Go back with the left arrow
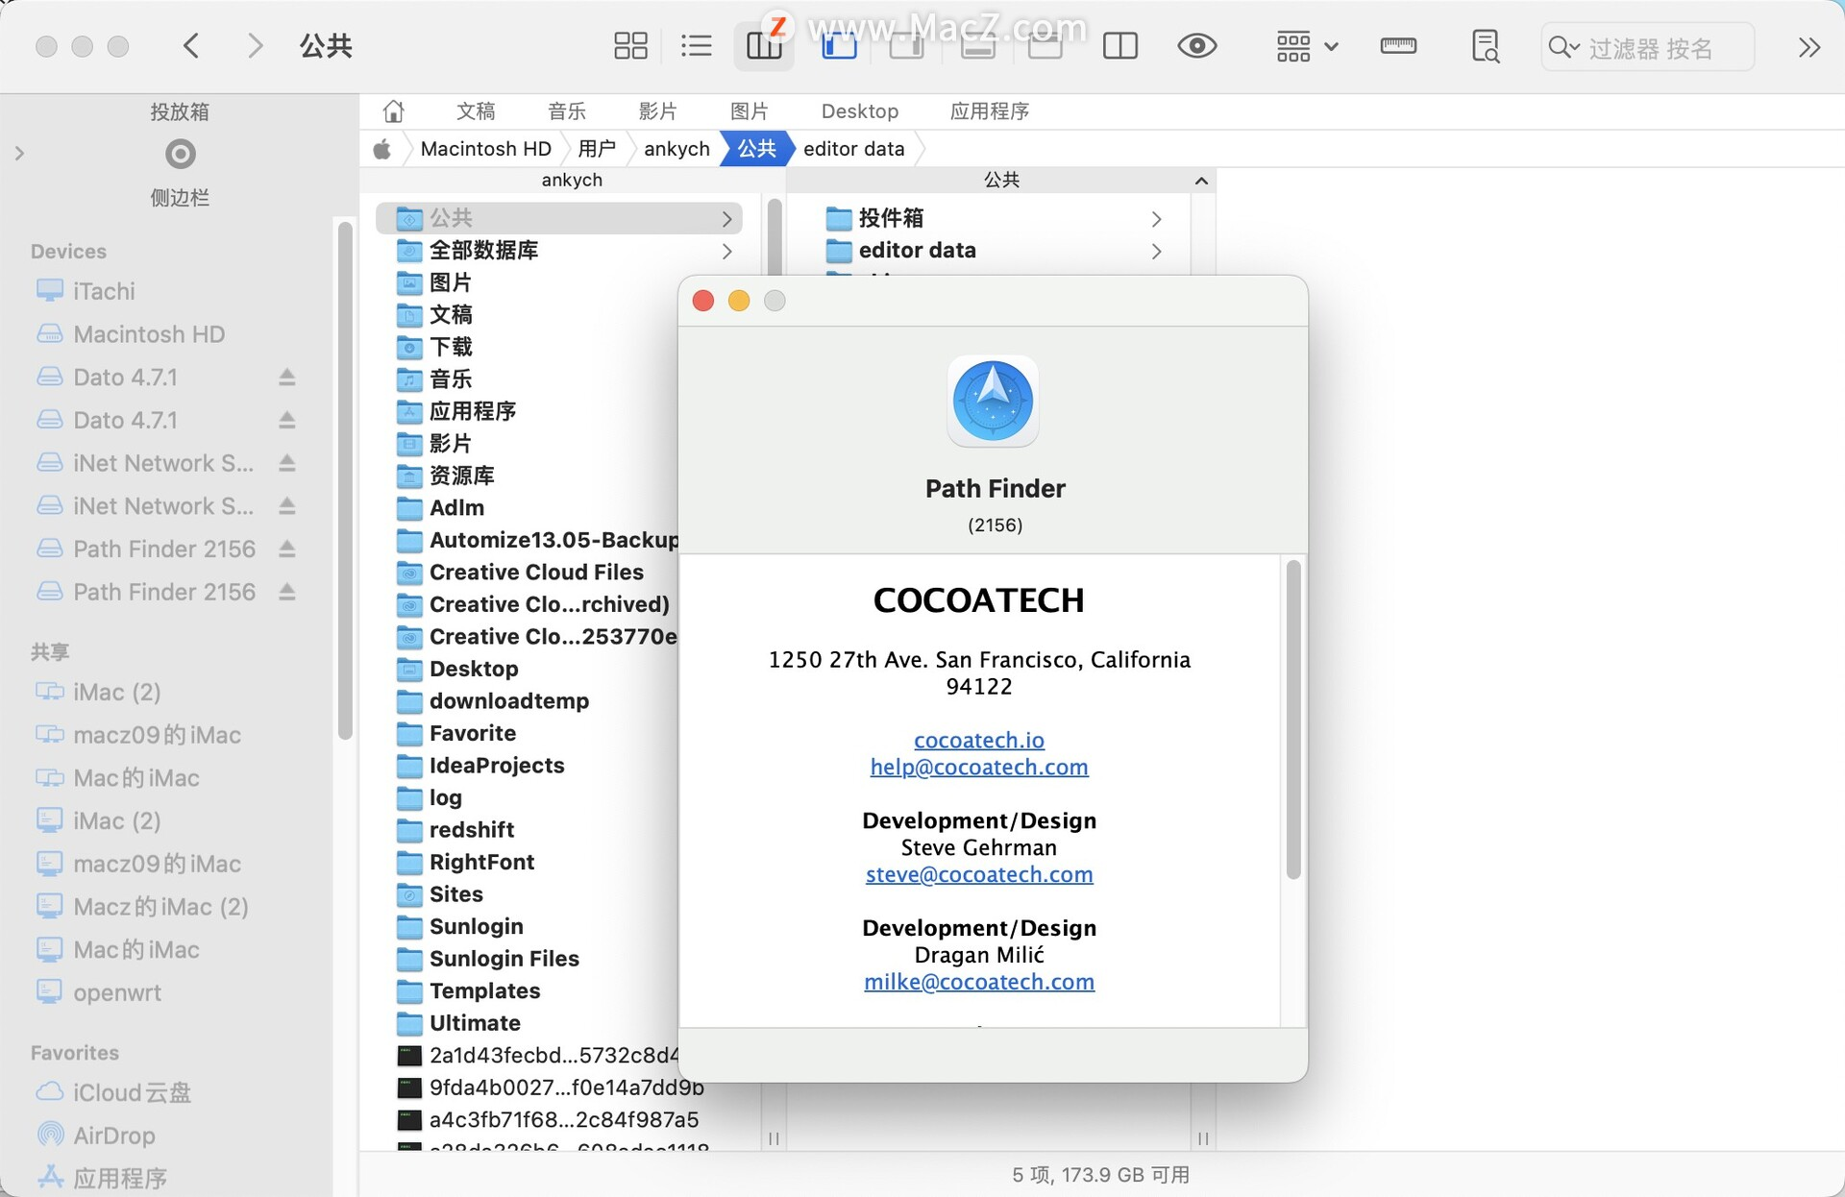This screenshot has width=1845, height=1197. [191, 45]
